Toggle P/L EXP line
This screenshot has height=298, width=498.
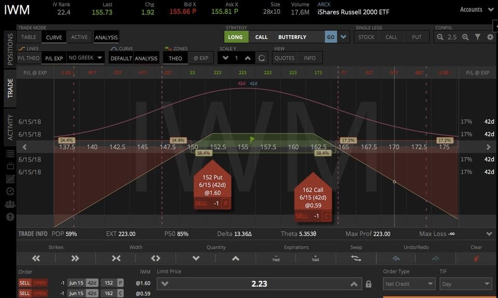[54, 58]
